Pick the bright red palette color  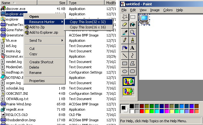(142, 111)
